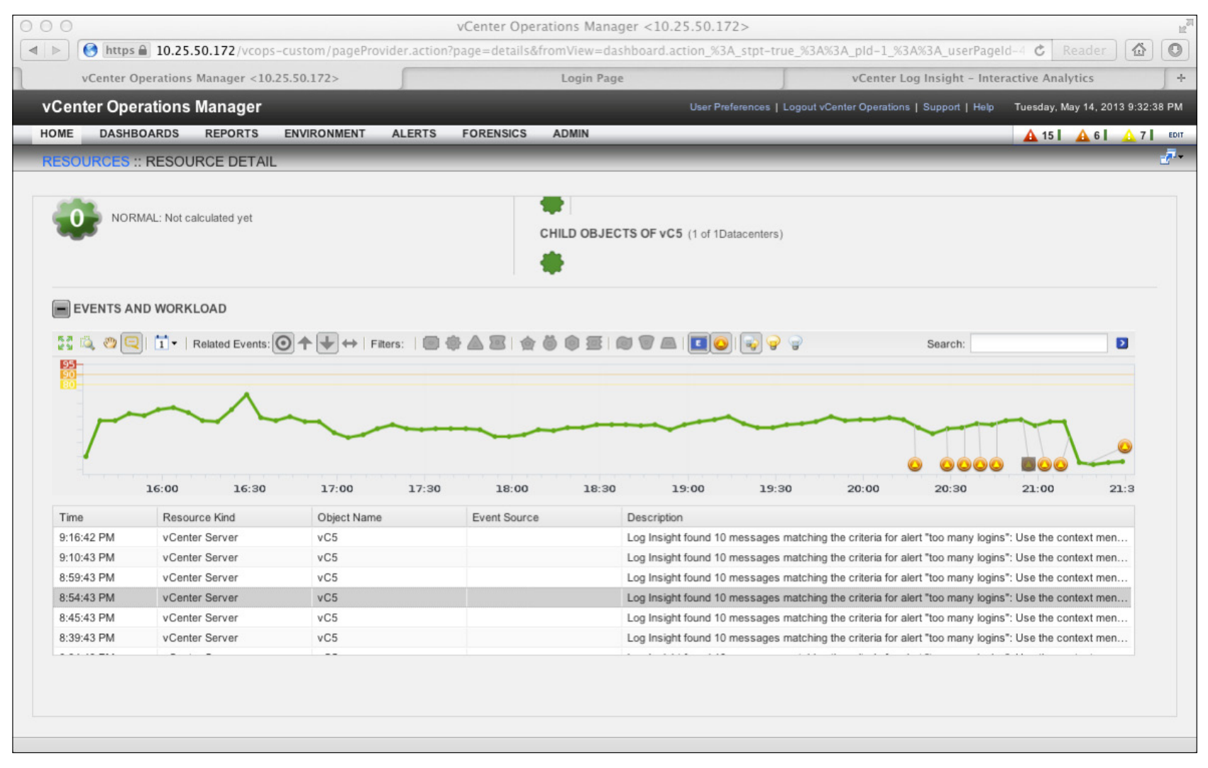Open the User Preferences link

730,107
